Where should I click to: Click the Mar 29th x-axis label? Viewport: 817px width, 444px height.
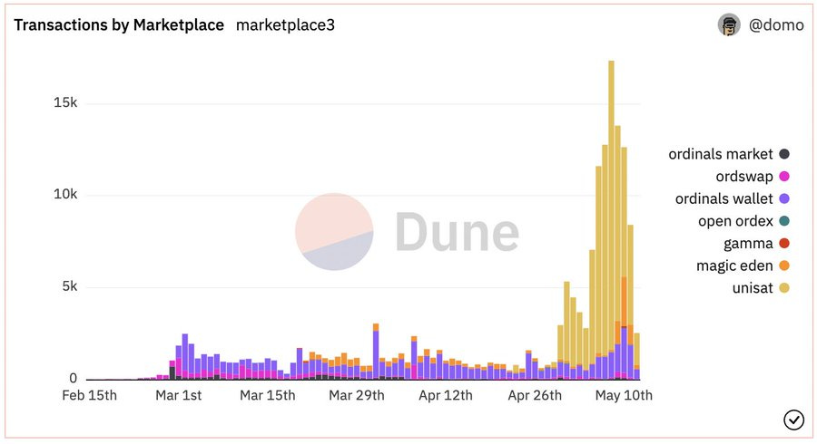pos(357,395)
